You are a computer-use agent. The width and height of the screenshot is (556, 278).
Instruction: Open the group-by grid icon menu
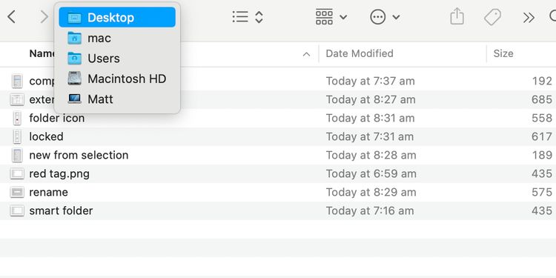point(331,16)
